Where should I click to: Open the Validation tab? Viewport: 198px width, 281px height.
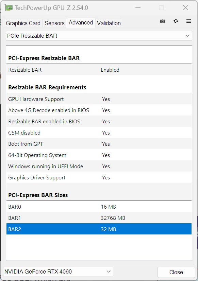[109, 23]
